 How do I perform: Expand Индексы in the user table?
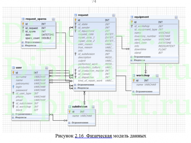pos(14,118)
